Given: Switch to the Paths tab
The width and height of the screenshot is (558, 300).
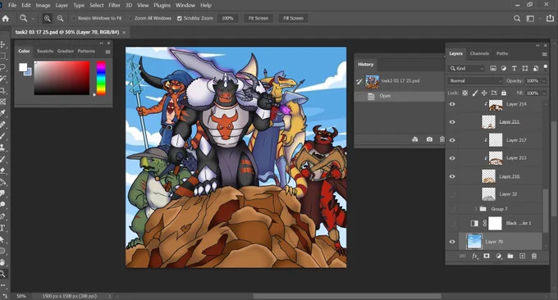Looking at the screenshot, I should [502, 53].
